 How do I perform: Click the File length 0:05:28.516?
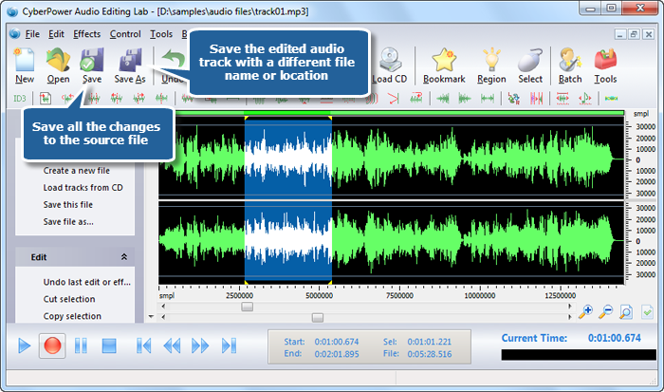click(430, 354)
